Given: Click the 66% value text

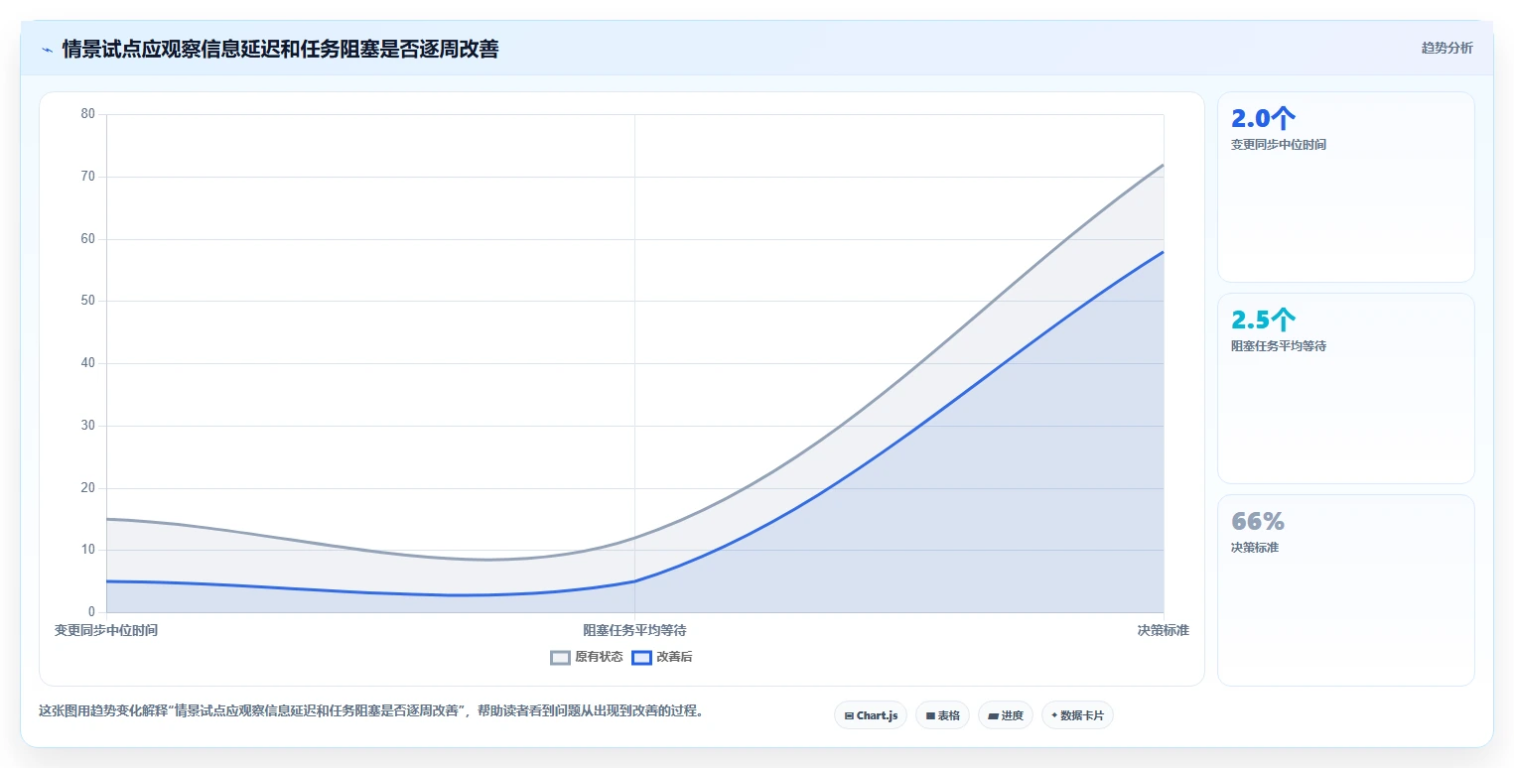Looking at the screenshot, I should [x=1258, y=522].
